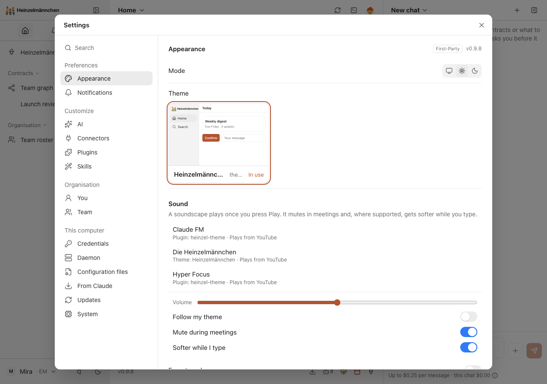Click the plus button beside the send arrow
This screenshot has height=384, width=547.
pyautogui.click(x=515, y=351)
